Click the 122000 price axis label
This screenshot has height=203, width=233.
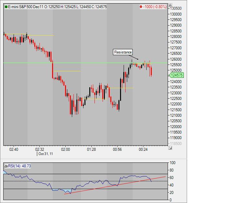[176, 104]
